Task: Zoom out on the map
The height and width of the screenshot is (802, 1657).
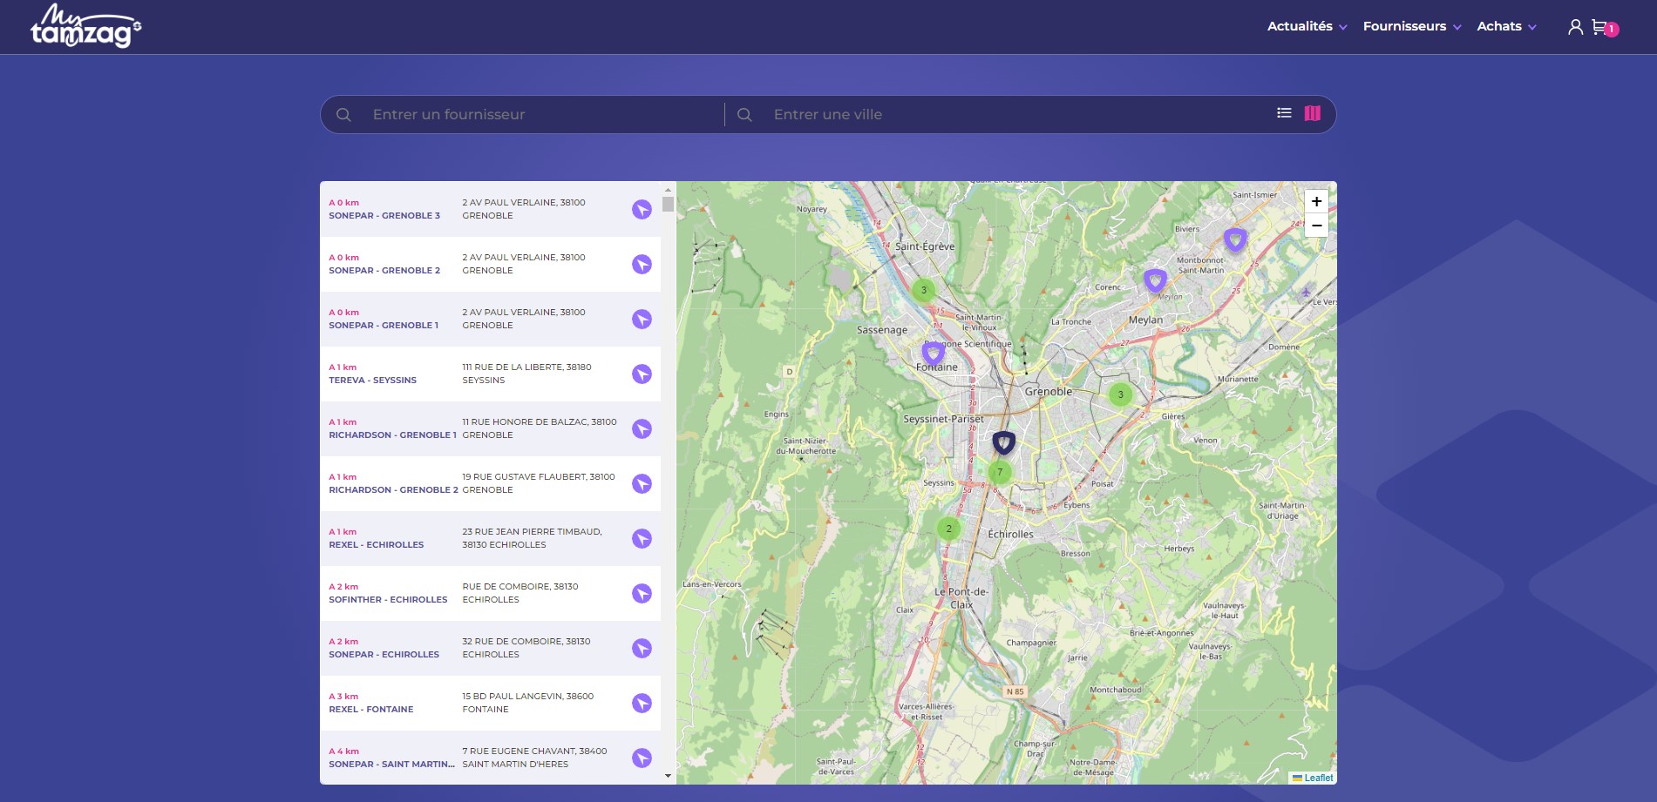Action: 1316,226
